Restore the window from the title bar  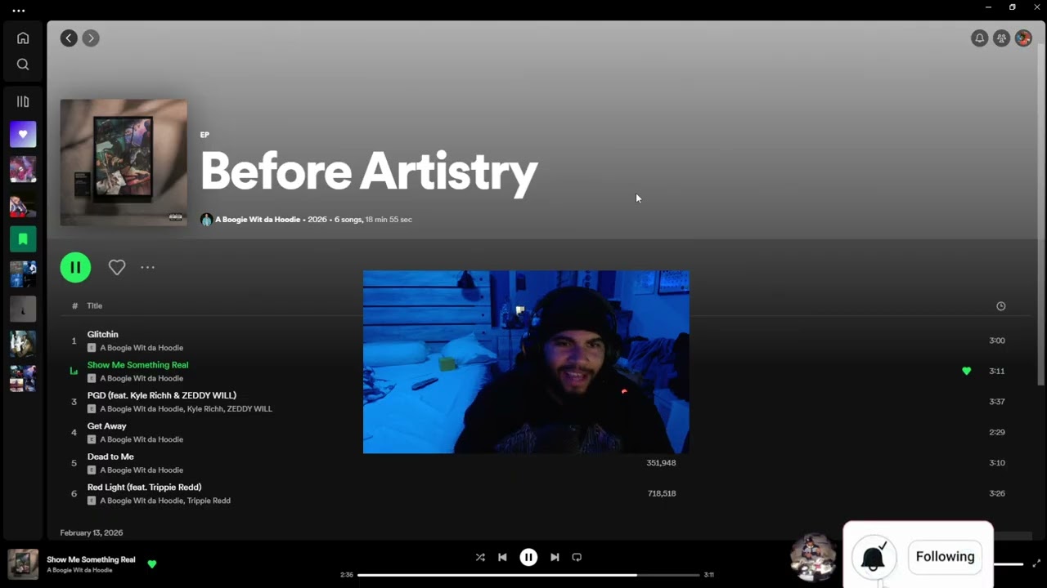coord(1012,7)
